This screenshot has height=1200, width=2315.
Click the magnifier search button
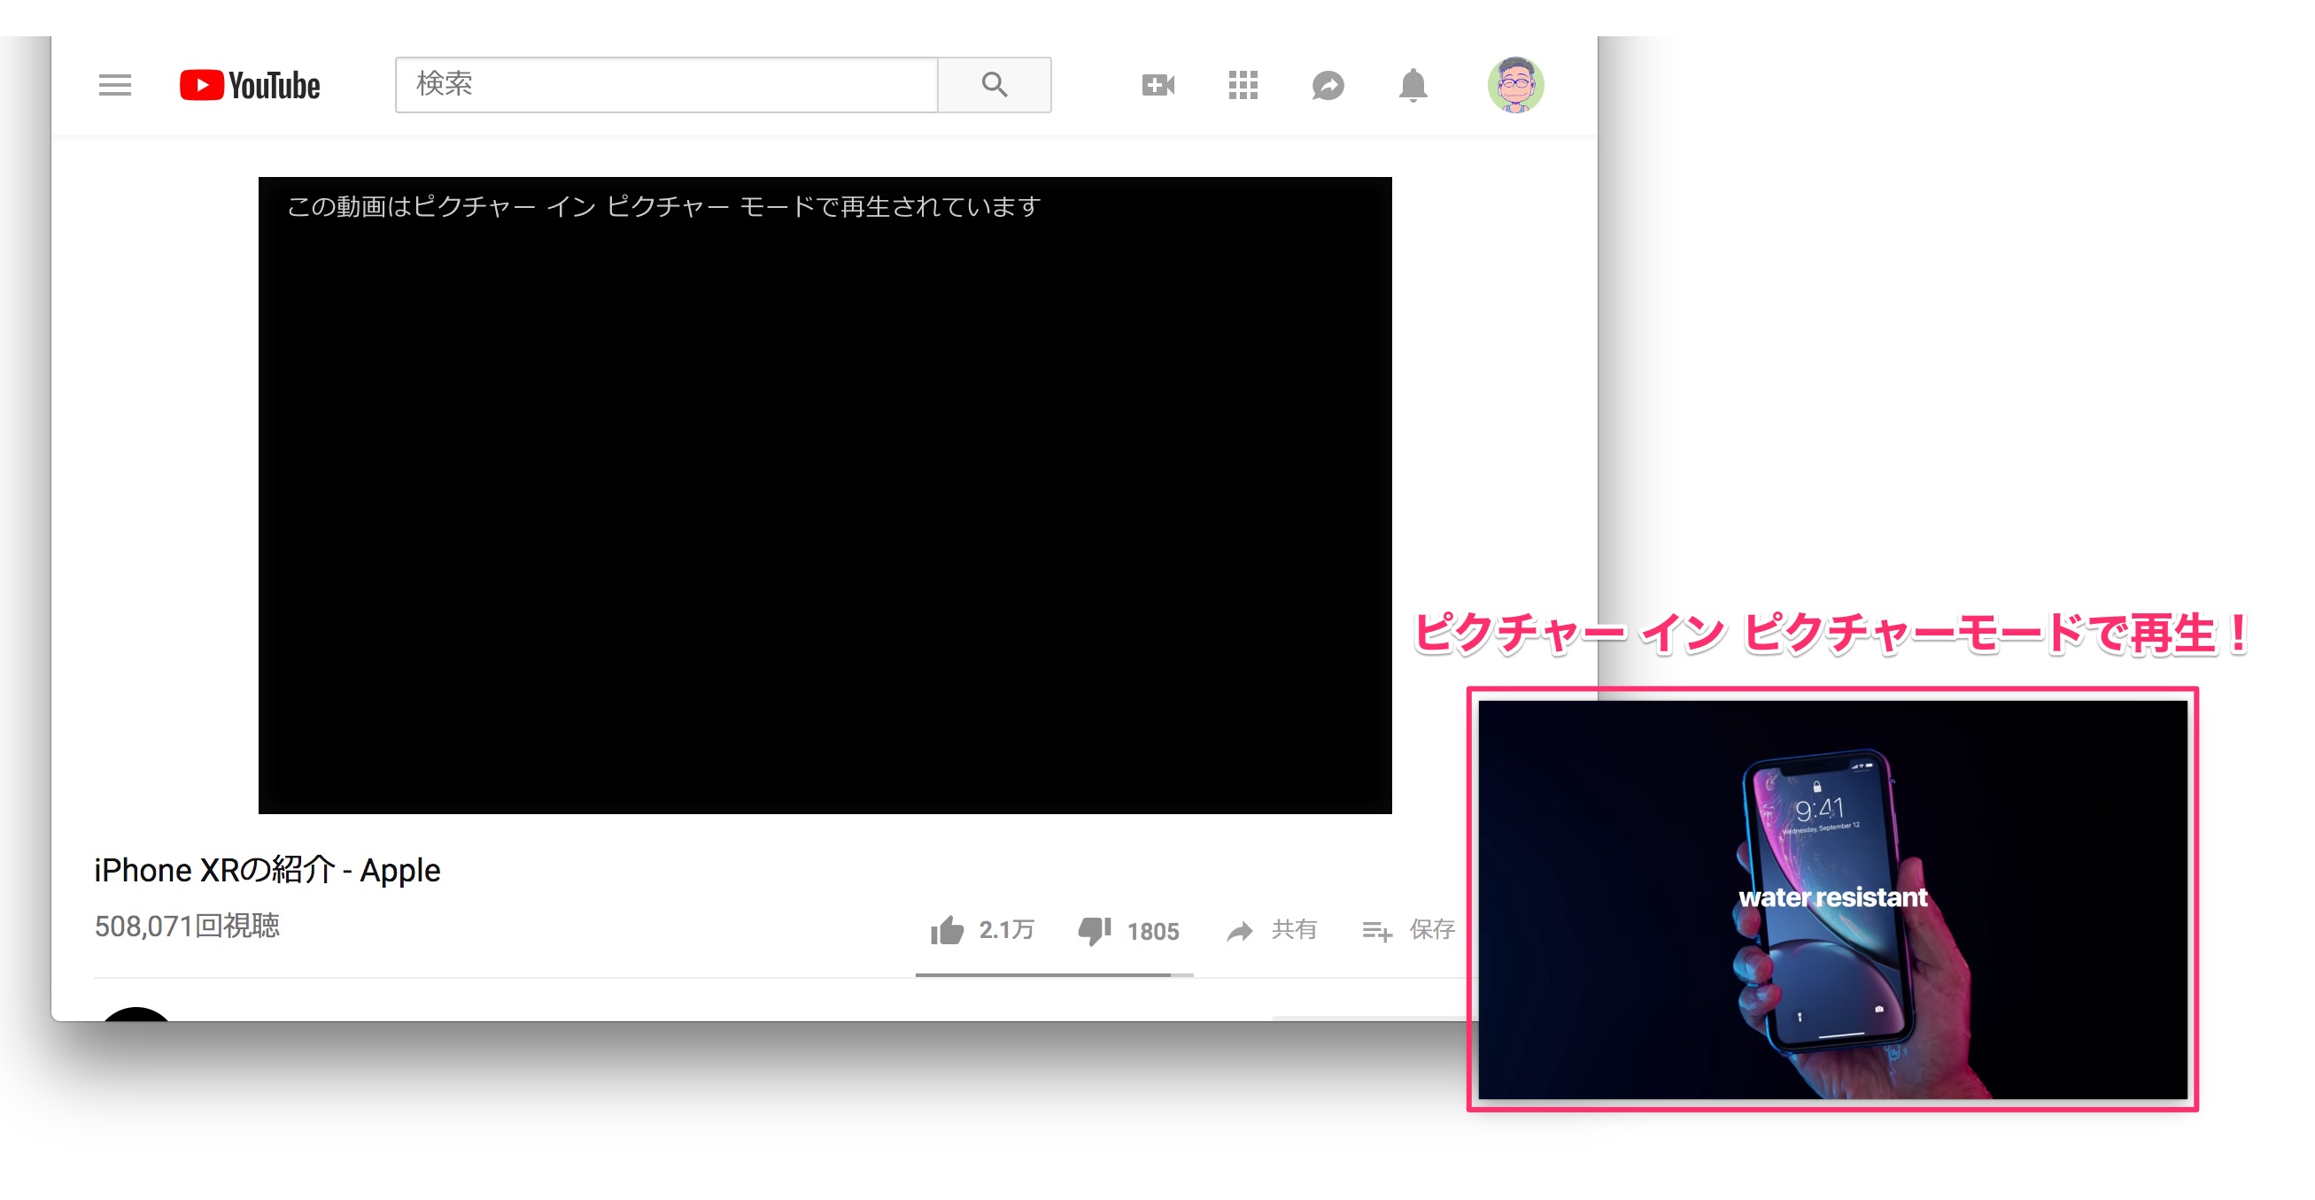click(x=994, y=84)
